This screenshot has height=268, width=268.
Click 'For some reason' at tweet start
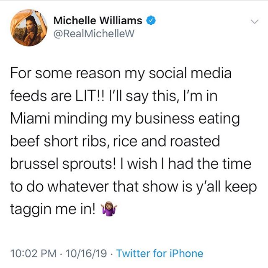tap(66, 73)
